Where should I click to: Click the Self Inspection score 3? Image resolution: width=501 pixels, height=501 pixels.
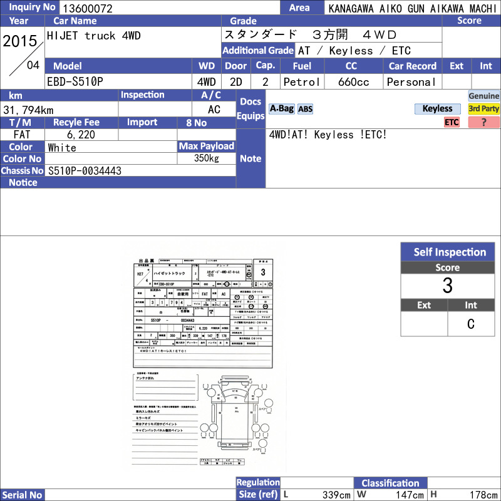point(447,286)
